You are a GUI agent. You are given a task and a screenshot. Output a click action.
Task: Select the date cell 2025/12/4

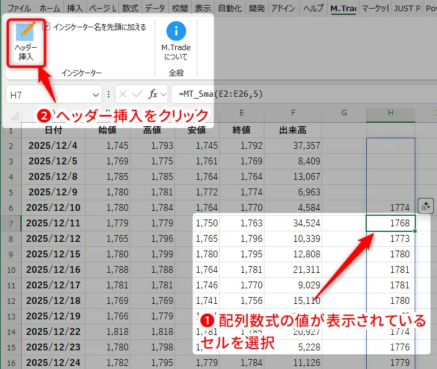coord(53,146)
